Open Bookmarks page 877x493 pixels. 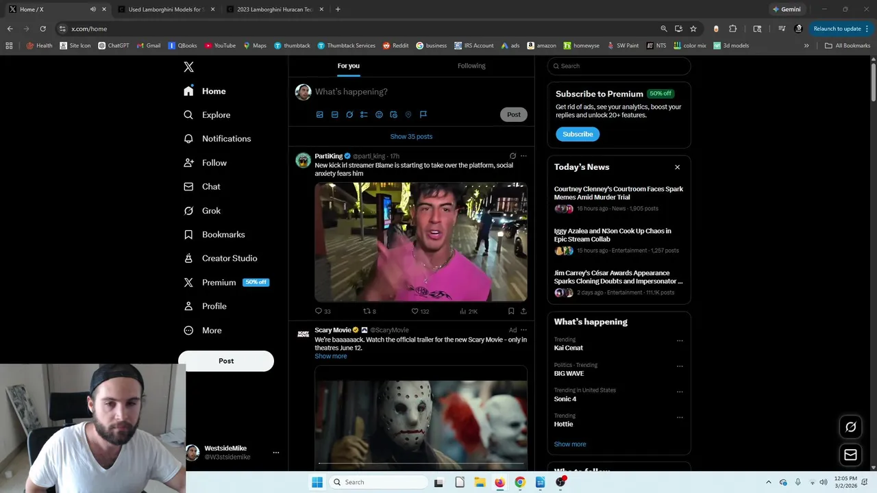coord(214,234)
